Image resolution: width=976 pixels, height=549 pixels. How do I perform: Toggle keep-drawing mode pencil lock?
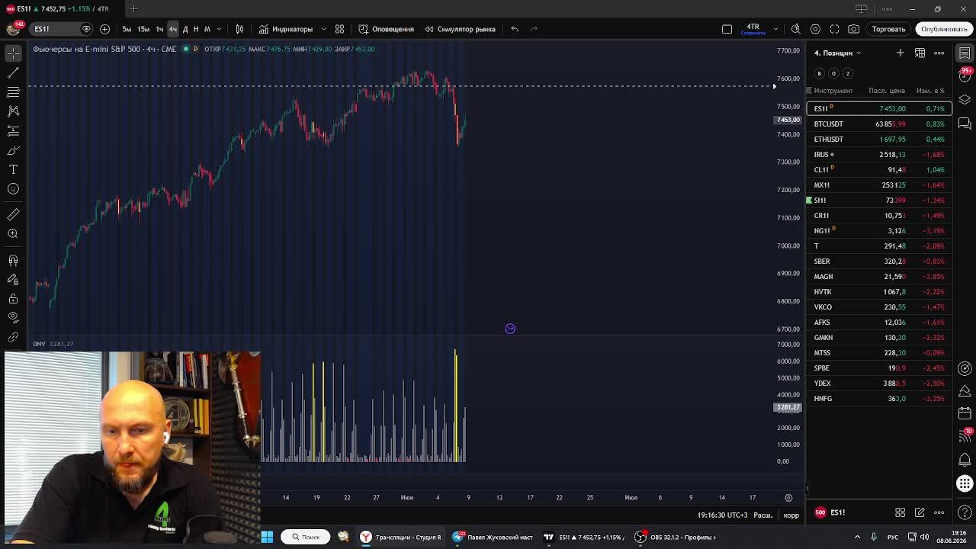pos(13,279)
